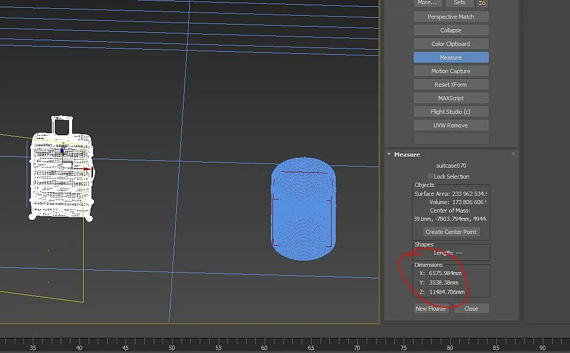
Task: Launch Flight Studio (c) utility
Action: pyautogui.click(x=451, y=112)
